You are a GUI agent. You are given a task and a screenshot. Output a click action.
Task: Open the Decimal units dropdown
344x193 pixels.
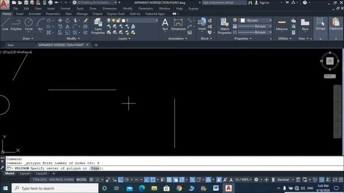(285, 180)
